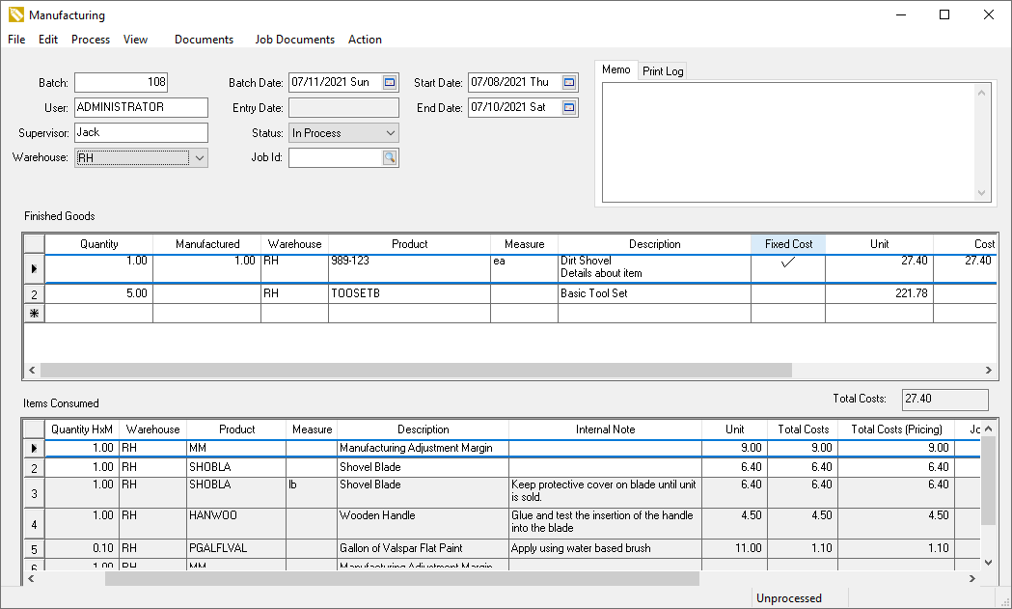Click the Job Id lookup magnifier icon
The height and width of the screenshot is (609, 1012).
pyautogui.click(x=390, y=158)
